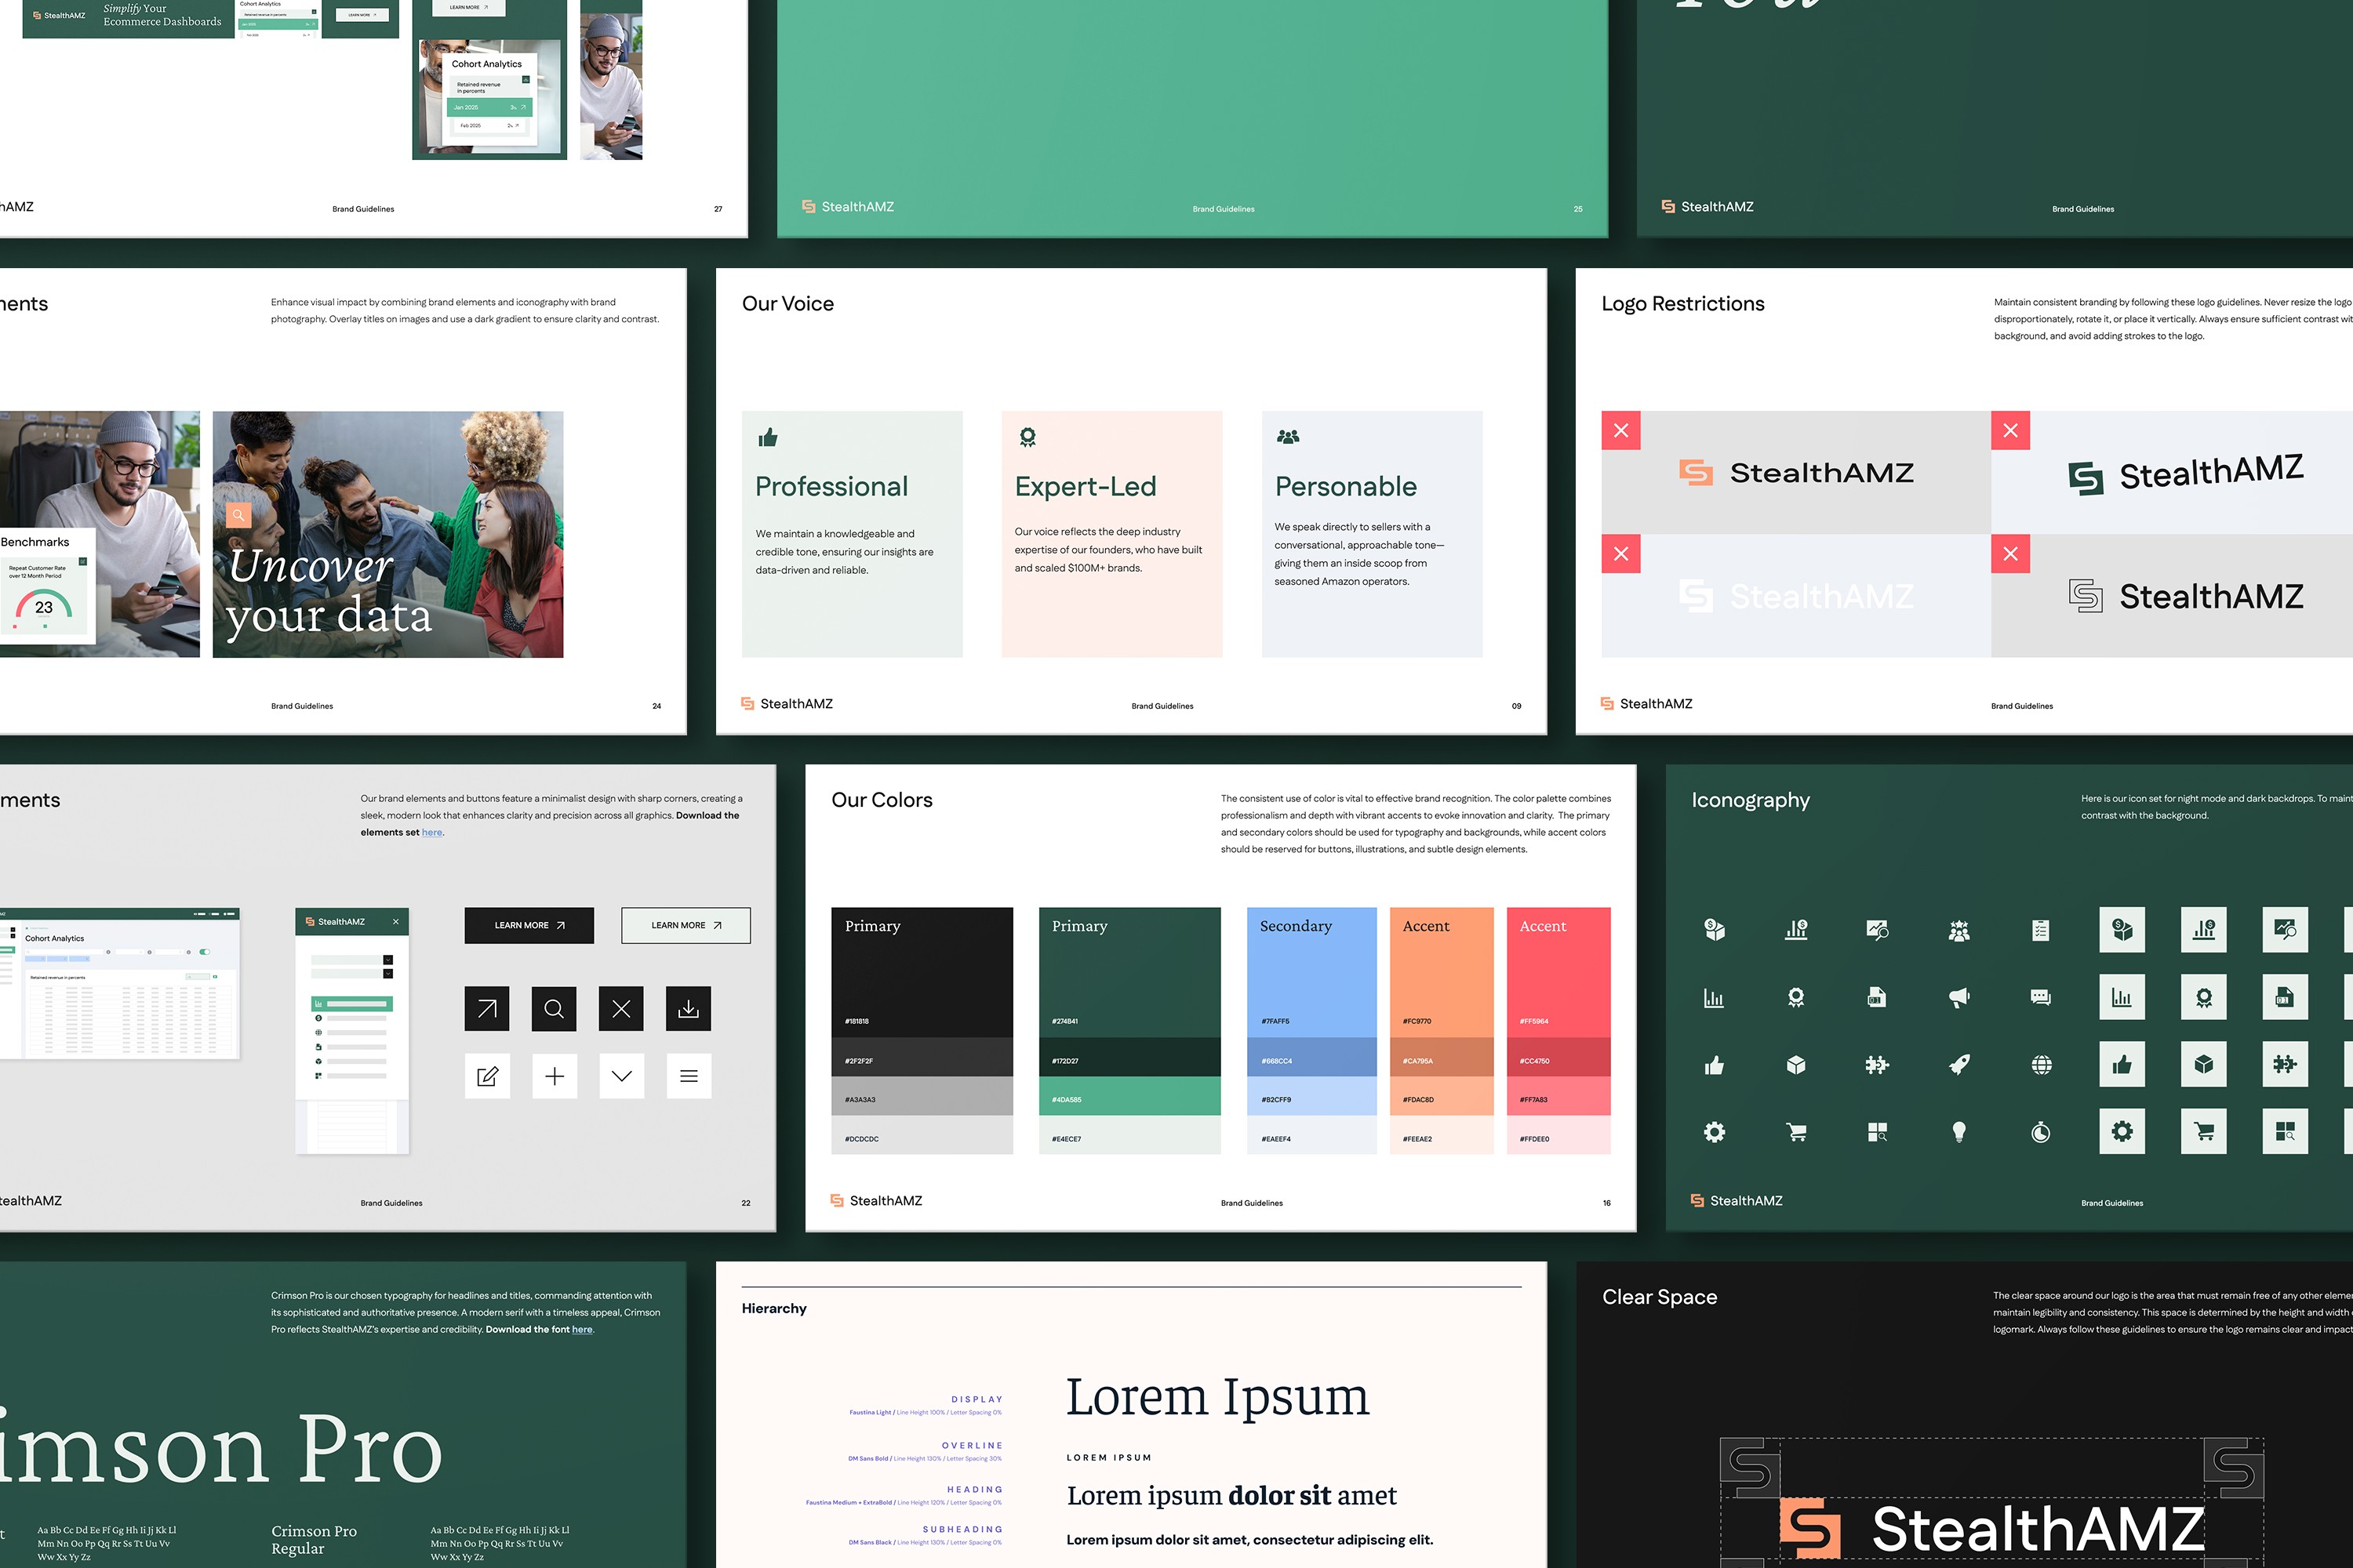Close the StealthAMZ mobile menu panel
This screenshot has width=2353, height=1568.
coord(396,921)
